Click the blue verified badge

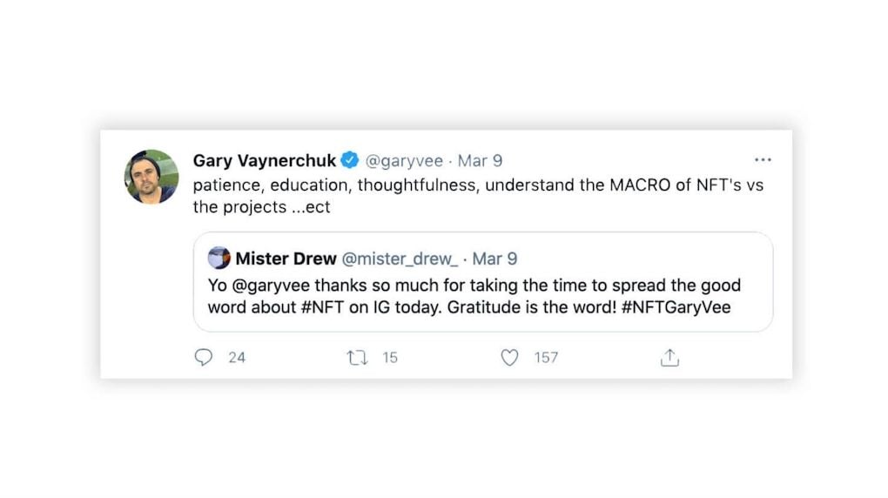point(349,160)
